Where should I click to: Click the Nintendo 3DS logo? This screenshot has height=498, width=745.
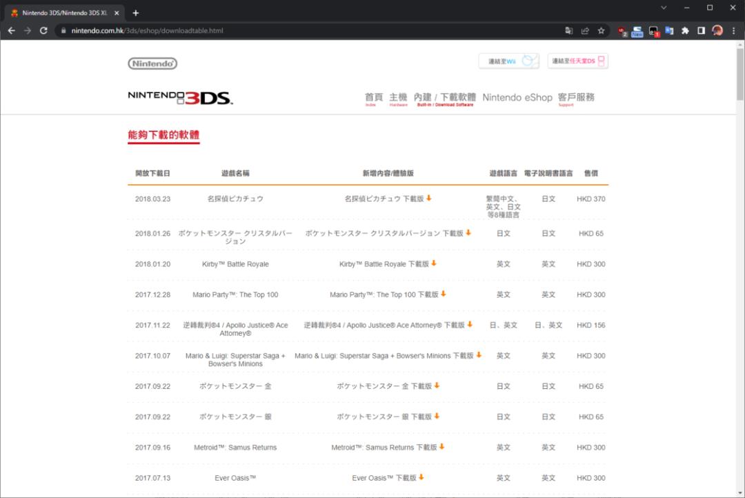pos(180,97)
